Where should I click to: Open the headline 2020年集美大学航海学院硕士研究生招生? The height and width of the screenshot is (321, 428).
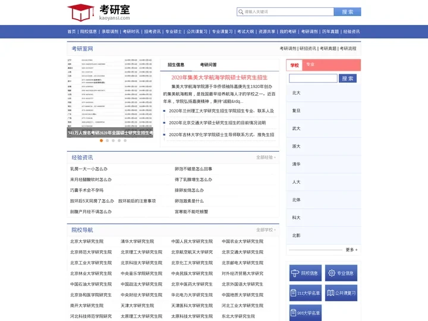click(x=219, y=77)
